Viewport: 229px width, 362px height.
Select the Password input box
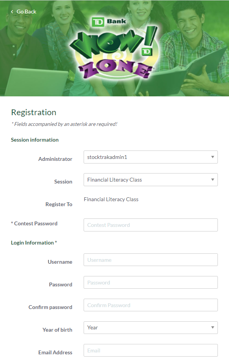coord(151,283)
